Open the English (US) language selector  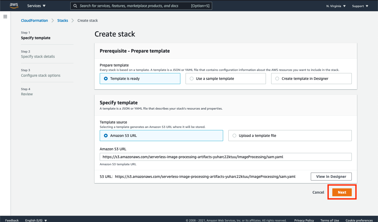pyautogui.click(x=36, y=220)
